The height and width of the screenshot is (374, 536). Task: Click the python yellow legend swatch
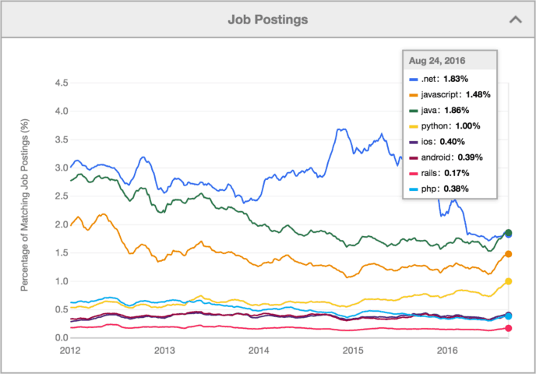coord(412,126)
